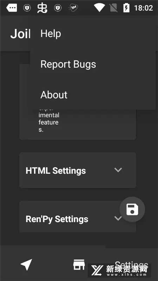Screen dimensions: 158x281
Task: Click the Ren'Py Settings card title
Action: 57,219
